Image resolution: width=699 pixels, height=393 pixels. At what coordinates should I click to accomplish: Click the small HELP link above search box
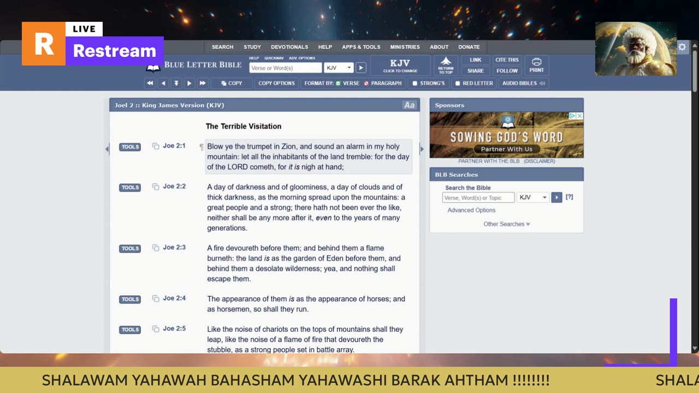[x=254, y=58]
